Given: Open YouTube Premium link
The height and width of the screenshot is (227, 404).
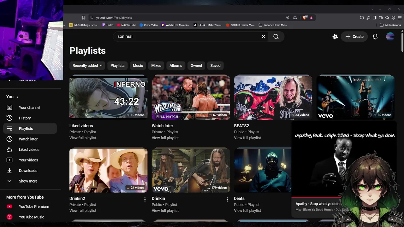Looking at the screenshot, I should [30, 207].
